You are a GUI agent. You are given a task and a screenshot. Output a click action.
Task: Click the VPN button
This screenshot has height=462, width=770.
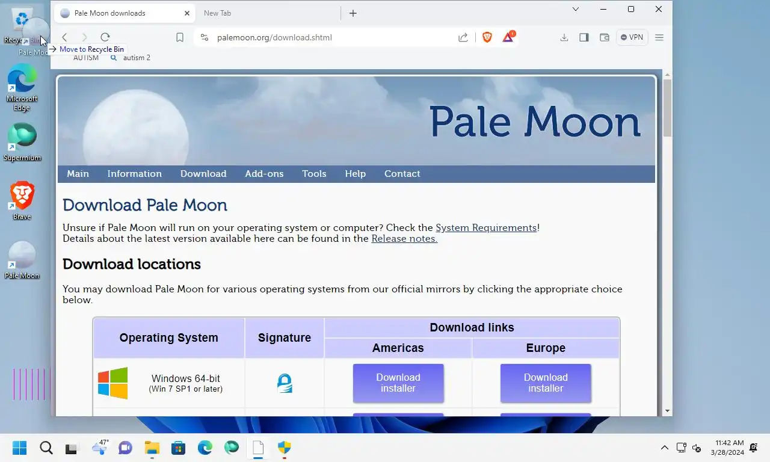(632, 37)
